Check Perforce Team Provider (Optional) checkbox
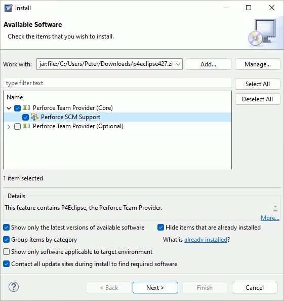Image resolution: width=284 pixels, height=301 pixels. coord(17,127)
